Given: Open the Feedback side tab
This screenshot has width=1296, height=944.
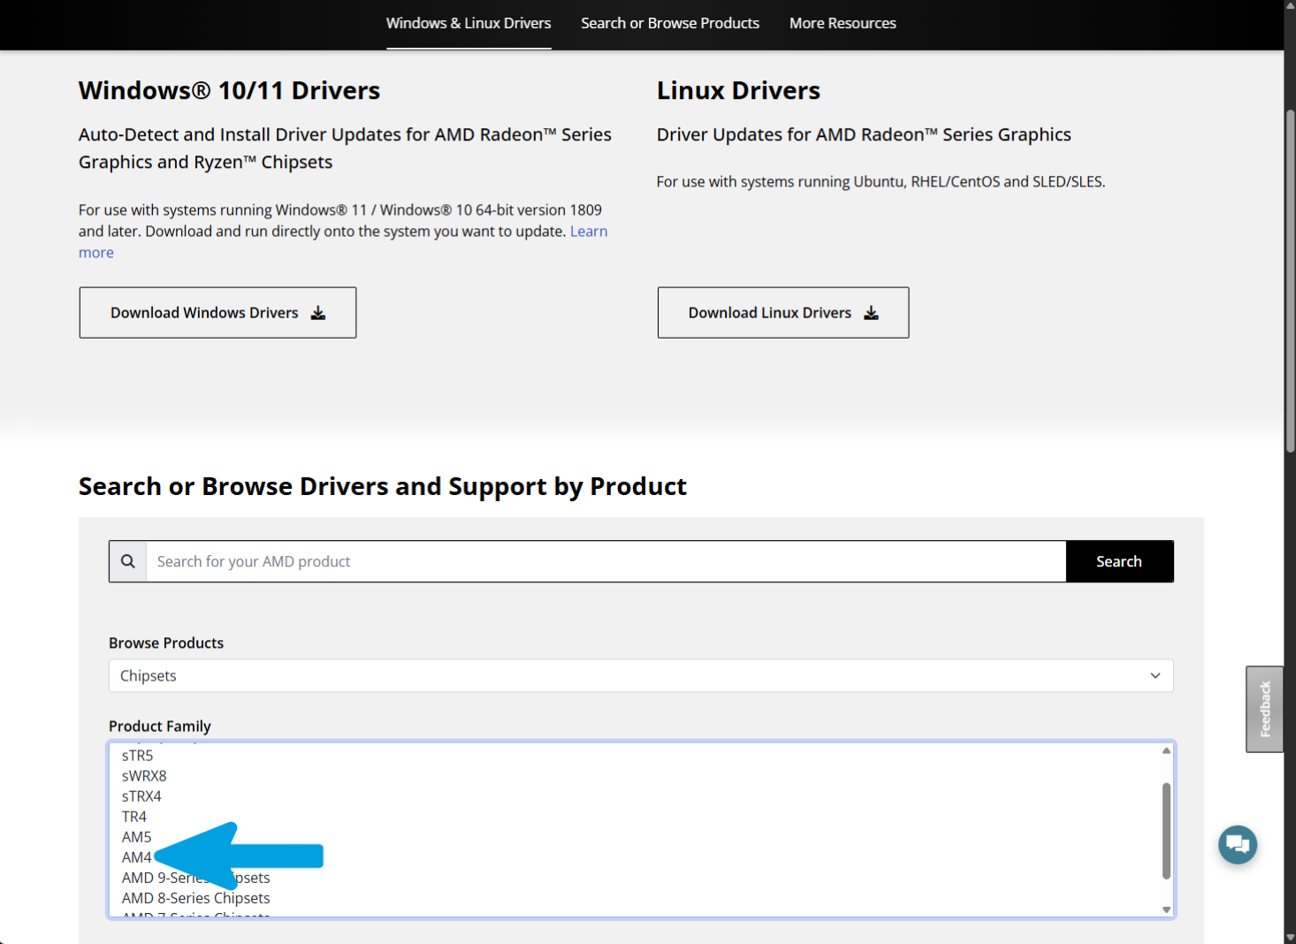Looking at the screenshot, I should [x=1264, y=709].
